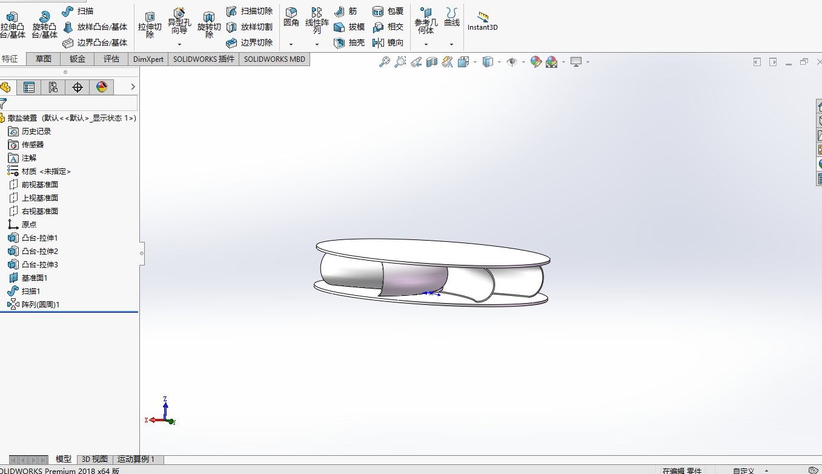Click the Wrap 包覆 tool

click(388, 11)
